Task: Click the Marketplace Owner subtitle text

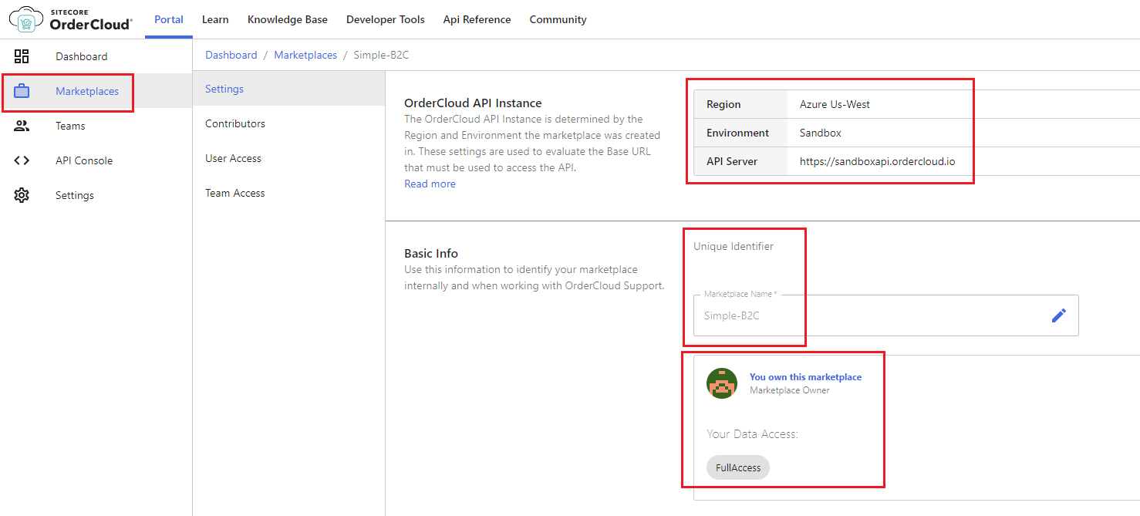Action: (790, 390)
